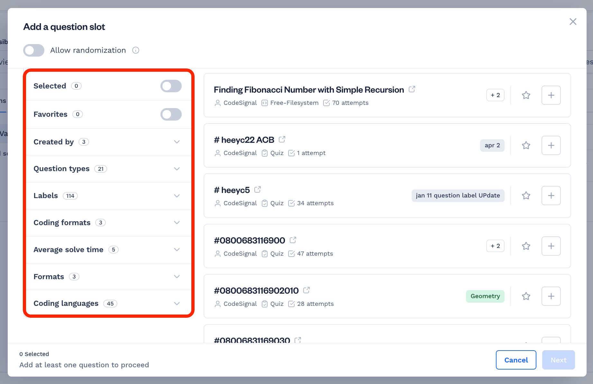The image size is (593, 384).
Task: Open external link icon for Finding Fibonacci Number
Action: (412, 89)
